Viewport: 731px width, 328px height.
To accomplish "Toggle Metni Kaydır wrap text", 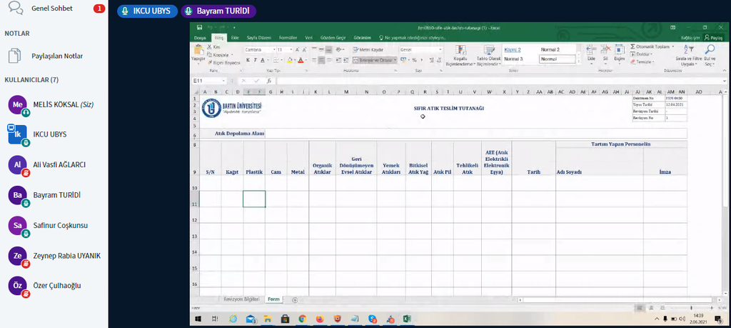I will [x=368, y=49].
